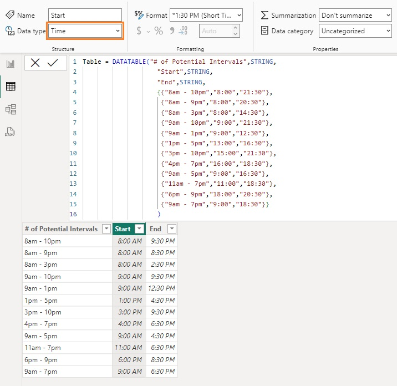Cancel the formula with the X icon

click(x=35, y=63)
